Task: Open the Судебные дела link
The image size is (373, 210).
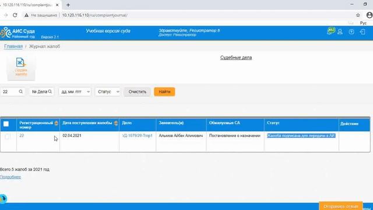Action: click(236, 58)
